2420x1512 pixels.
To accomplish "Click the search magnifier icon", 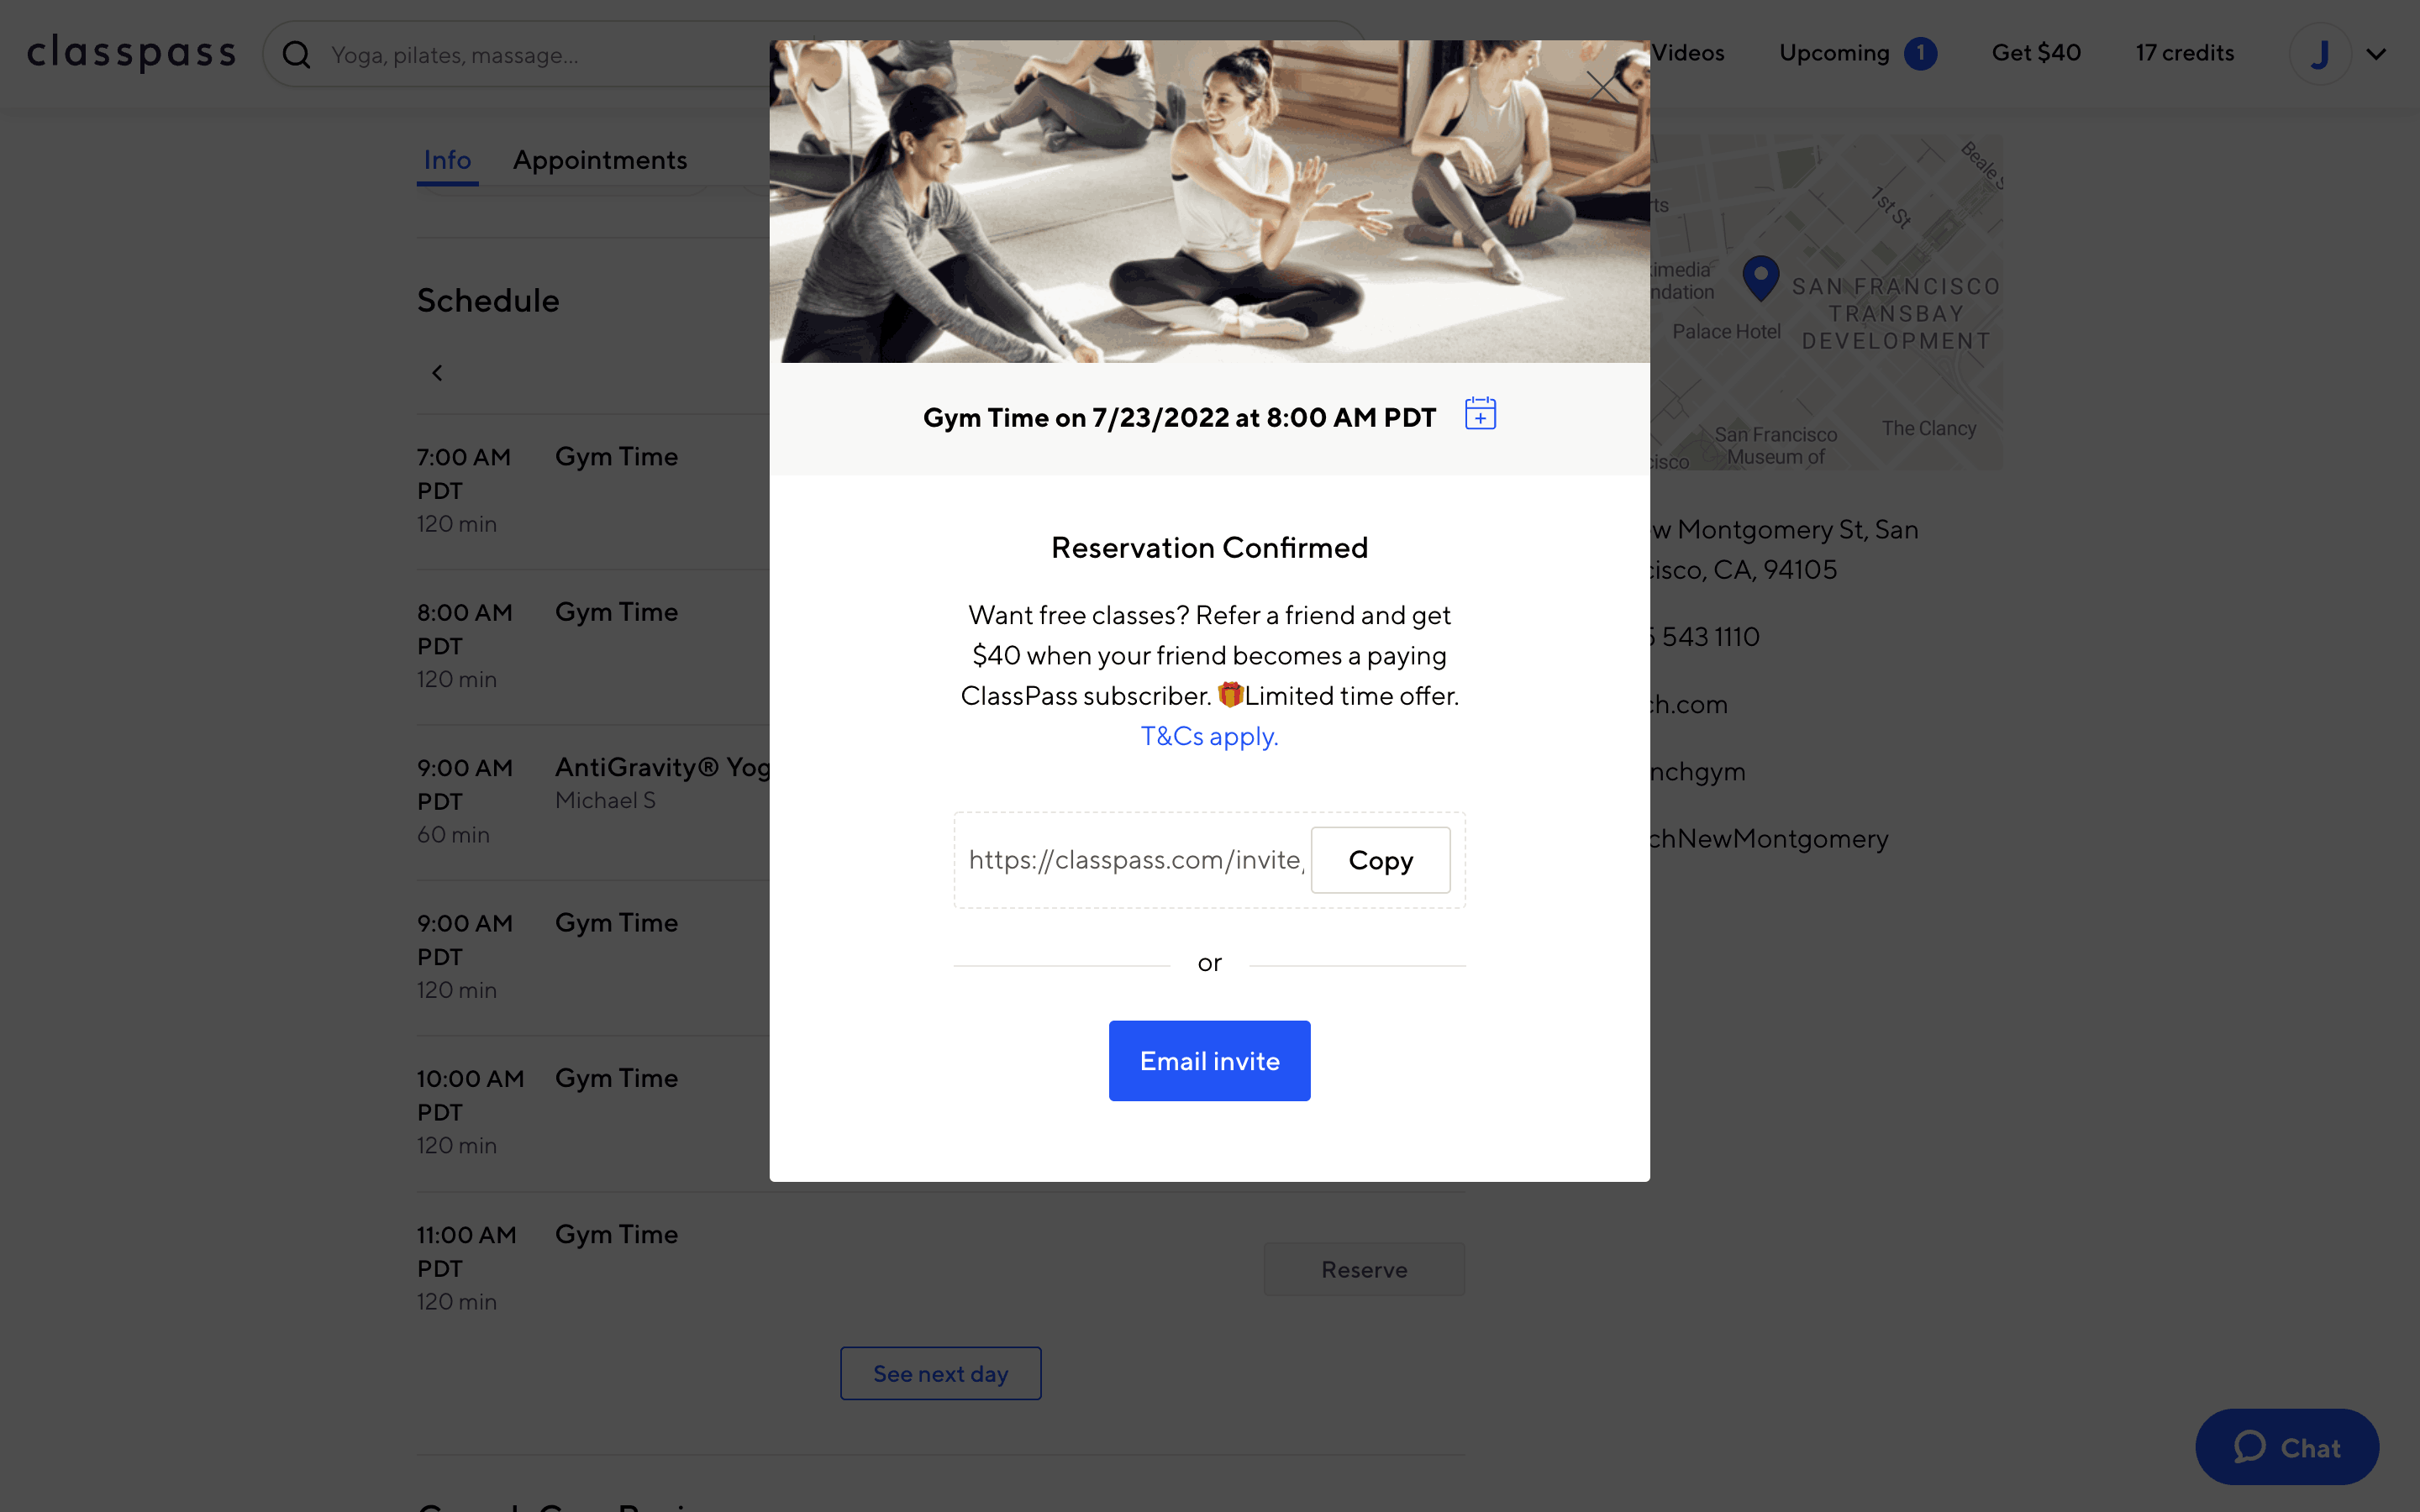I will (297, 54).
